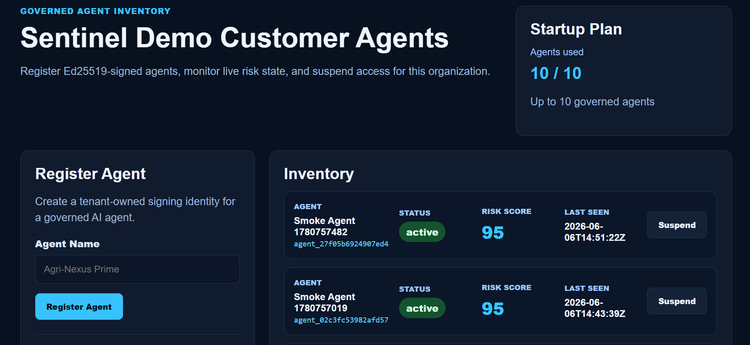Click risk score 95 of agent 1780757019

click(493, 309)
